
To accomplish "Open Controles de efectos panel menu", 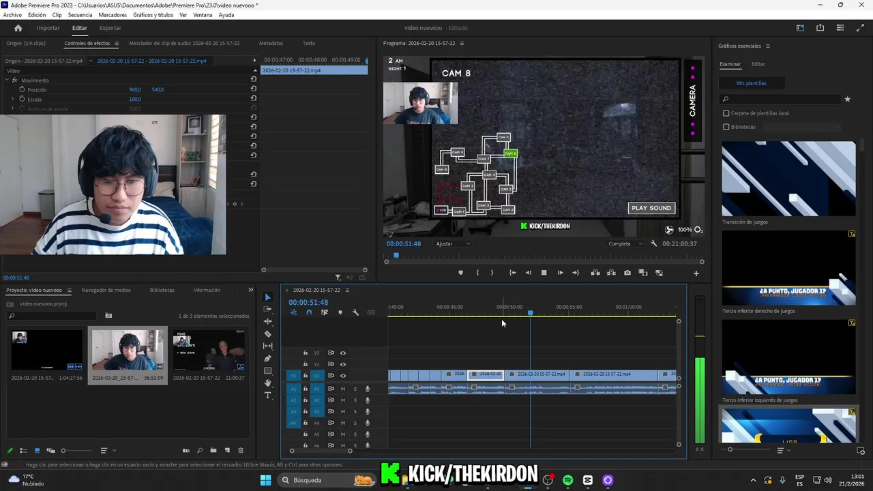I will pyautogui.click(x=117, y=43).
